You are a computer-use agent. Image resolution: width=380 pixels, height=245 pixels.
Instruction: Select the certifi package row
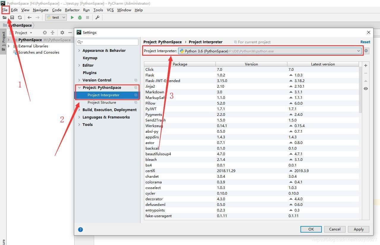(251, 171)
